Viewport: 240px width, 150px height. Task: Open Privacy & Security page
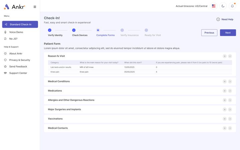[x=20, y=60]
